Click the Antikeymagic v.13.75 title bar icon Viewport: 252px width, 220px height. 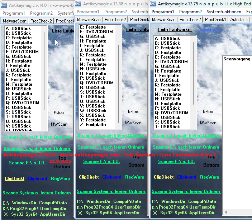pyautogui.click(x=153, y=4)
